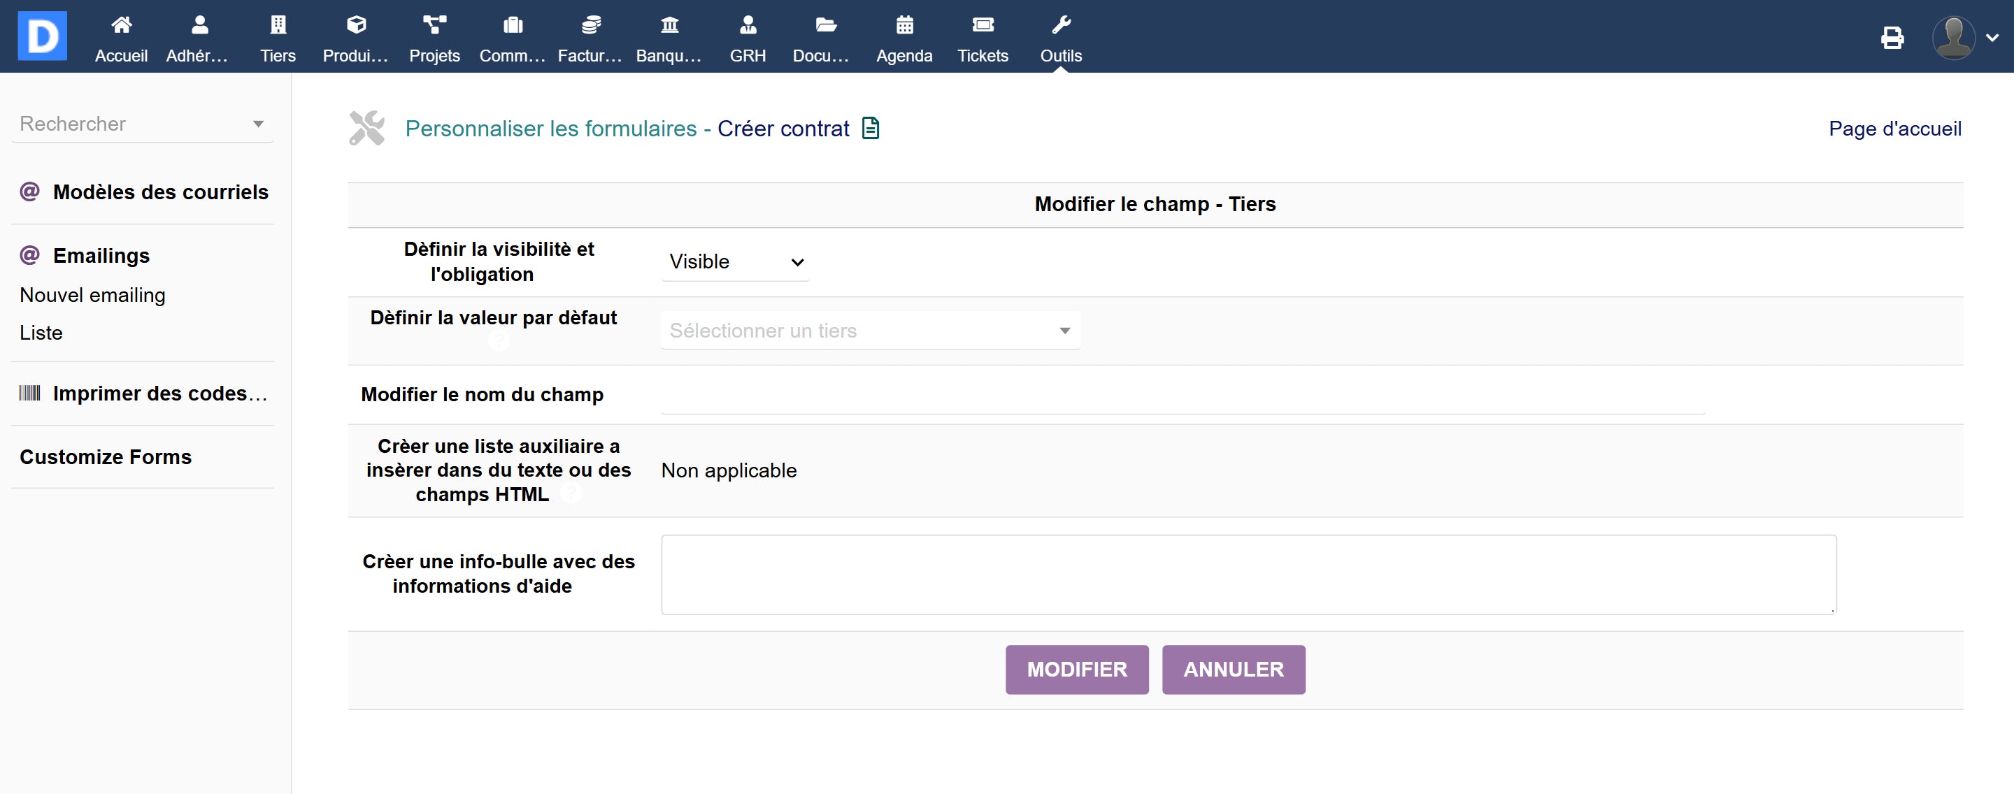Click the Dolibarr D logo icon
The width and height of the screenshot is (2014, 794).
[x=42, y=36]
